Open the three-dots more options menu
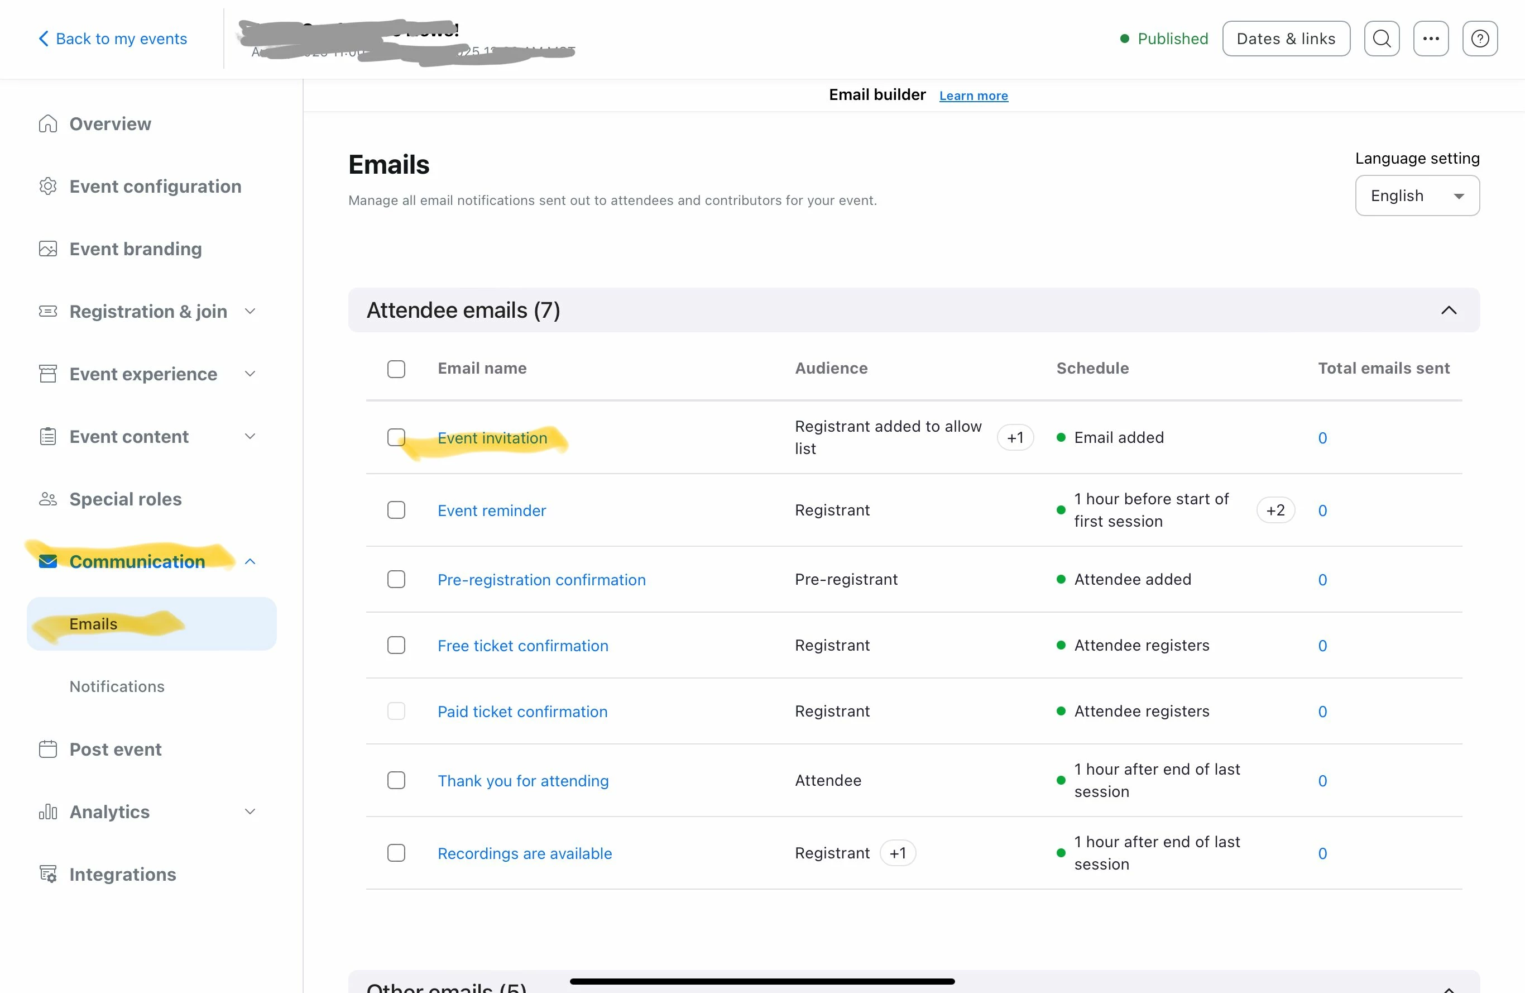Image resolution: width=1525 pixels, height=993 pixels. tap(1430, 39)
